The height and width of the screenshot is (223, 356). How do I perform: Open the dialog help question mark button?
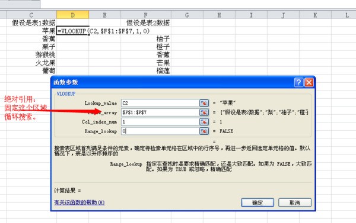[298, 82]
